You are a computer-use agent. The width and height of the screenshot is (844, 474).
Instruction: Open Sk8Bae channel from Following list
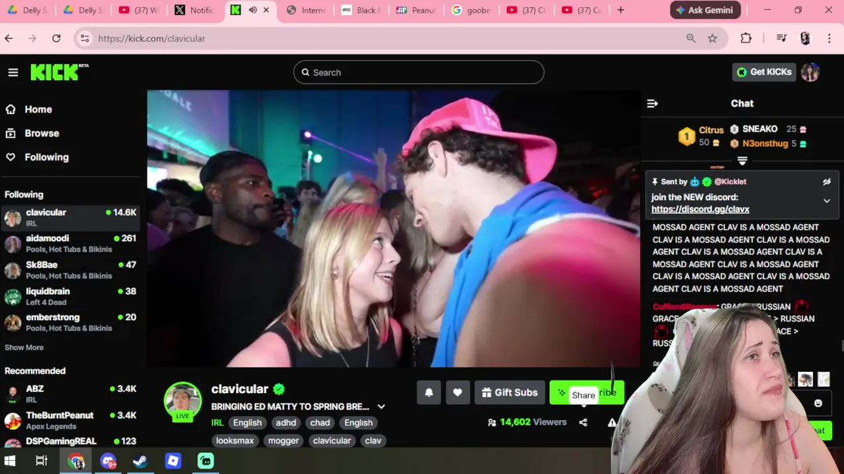click(x=70, y=270)
